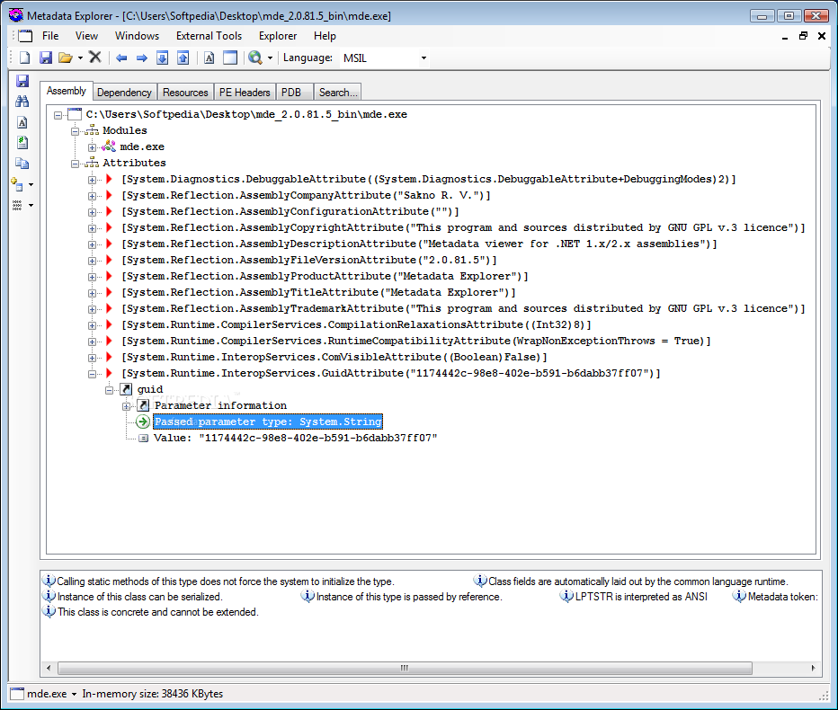
Task: Collapse the Modules tree node
Action: click(75, 131)
